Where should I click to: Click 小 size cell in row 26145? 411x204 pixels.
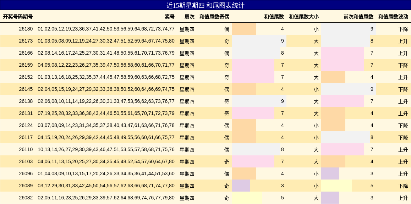coord(316,89)
